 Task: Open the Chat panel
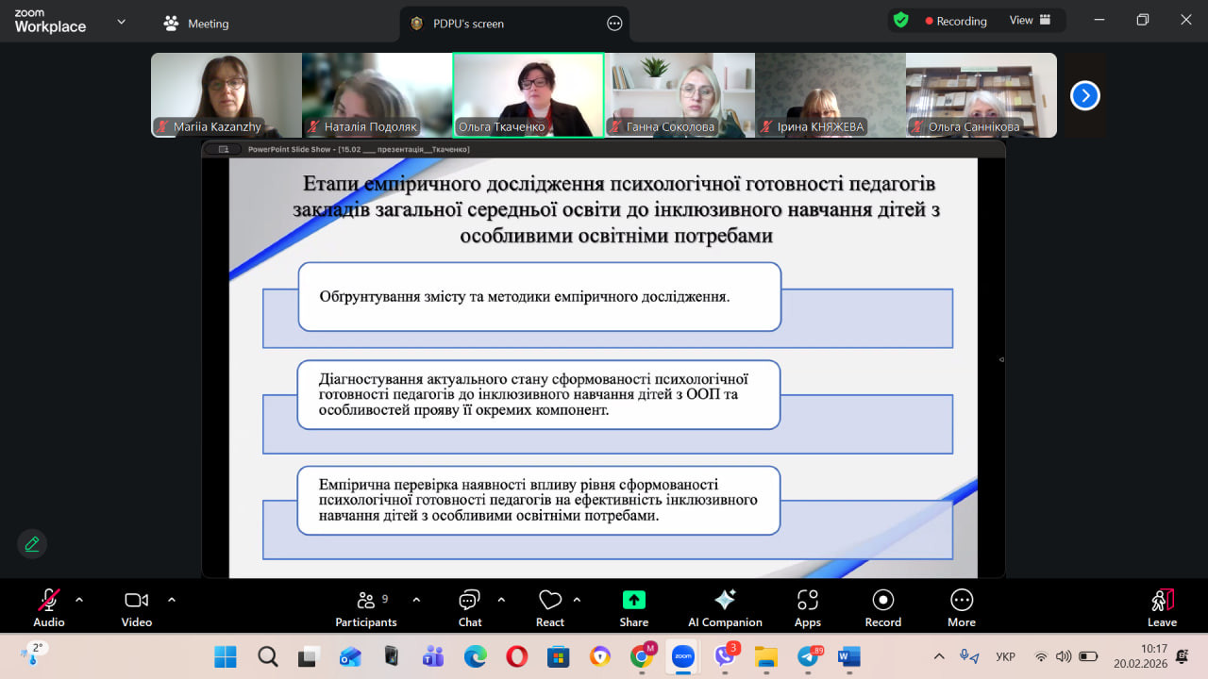470,607
